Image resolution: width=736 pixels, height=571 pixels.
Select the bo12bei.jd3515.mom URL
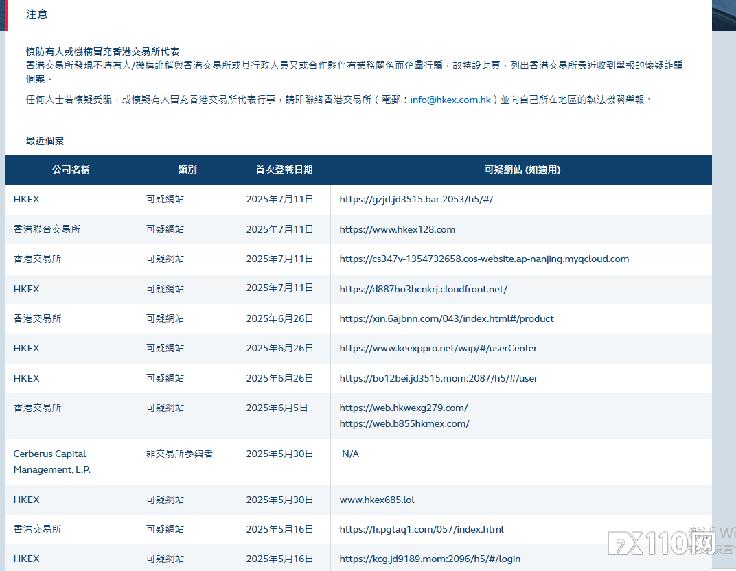tap(439, 378)
